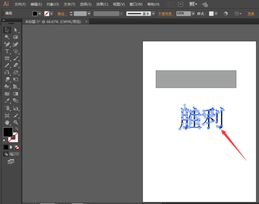Select the Selection tool (black arrow outline)
This screenshot has height=204, width=259.
point(7,30)
